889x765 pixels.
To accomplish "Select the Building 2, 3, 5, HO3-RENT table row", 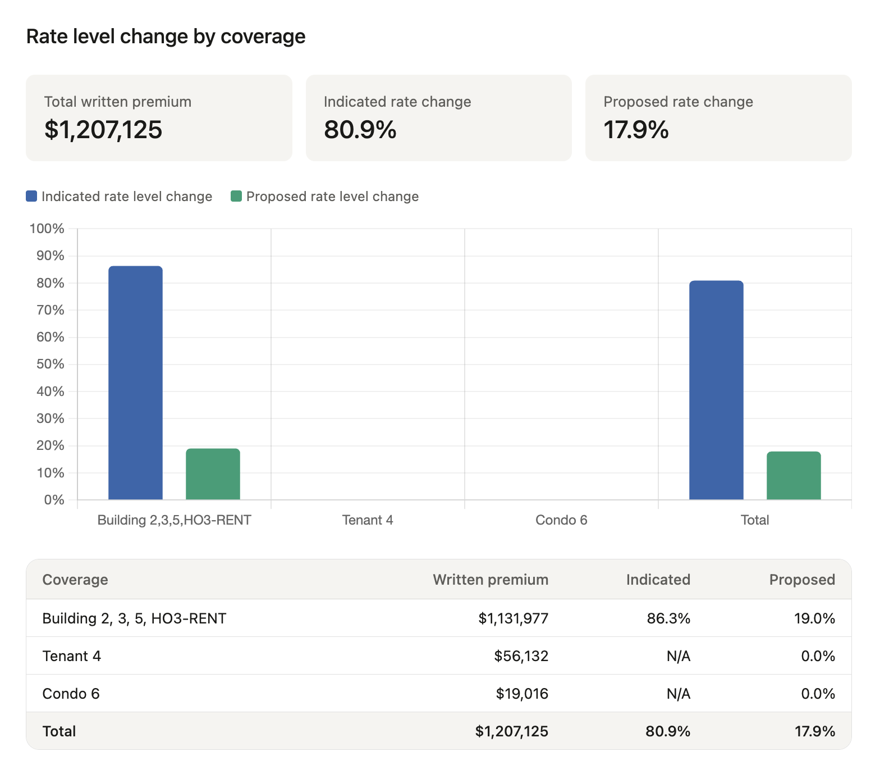I will (x=438, y=618).
